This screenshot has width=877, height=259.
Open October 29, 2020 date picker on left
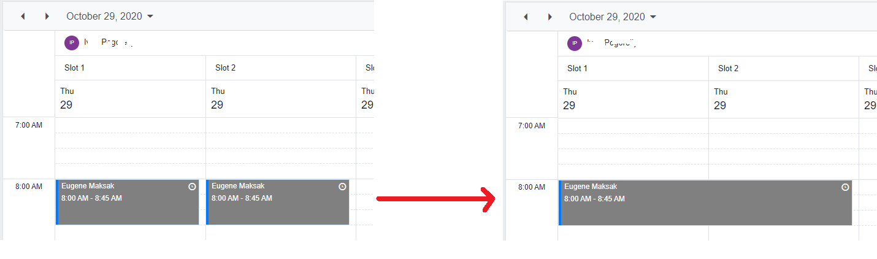110,17
